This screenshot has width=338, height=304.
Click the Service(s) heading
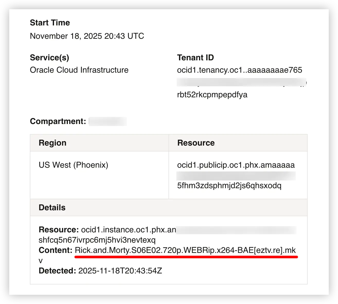tap(49, 58)
